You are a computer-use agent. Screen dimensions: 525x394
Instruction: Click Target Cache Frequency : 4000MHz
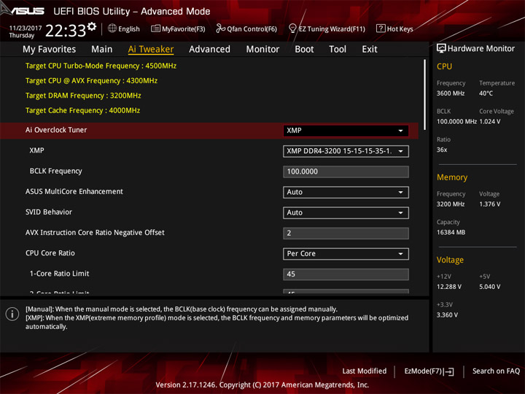click(x=82, y=111)
